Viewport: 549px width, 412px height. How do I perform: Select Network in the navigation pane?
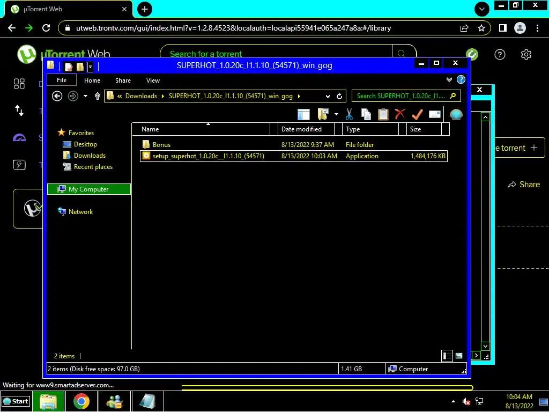(80, 211)
